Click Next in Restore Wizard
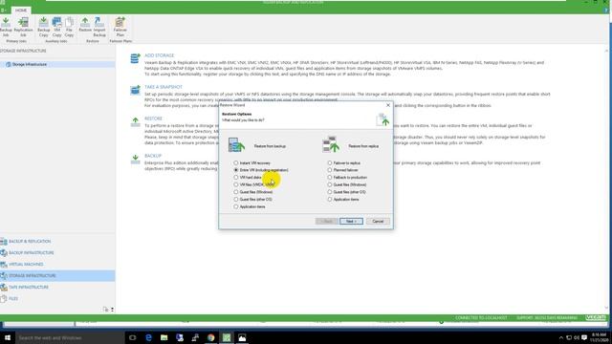612x344 pixels. point(351,221)
